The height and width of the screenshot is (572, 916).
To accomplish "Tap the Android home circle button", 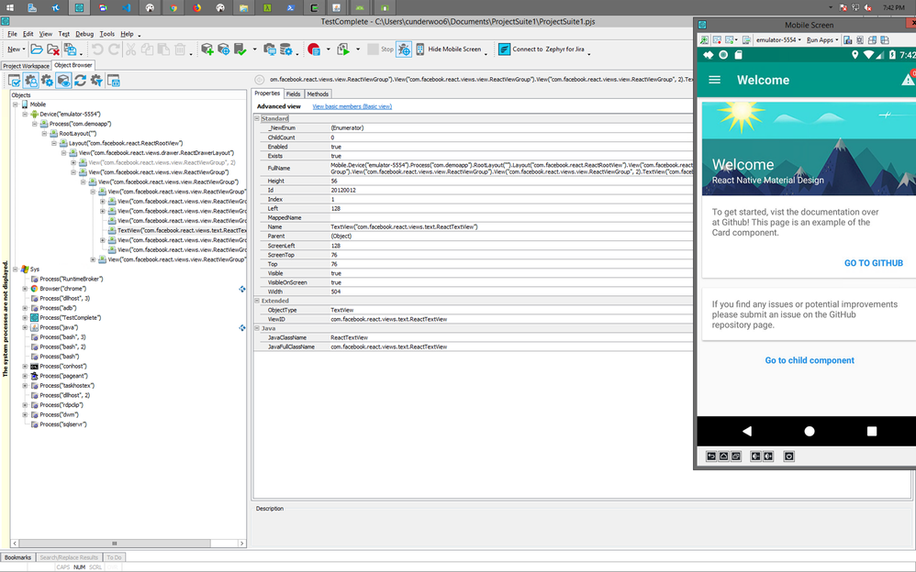I will 810,432.
